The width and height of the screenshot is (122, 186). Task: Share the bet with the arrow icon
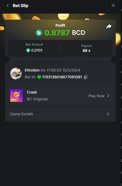coord(109,26)
